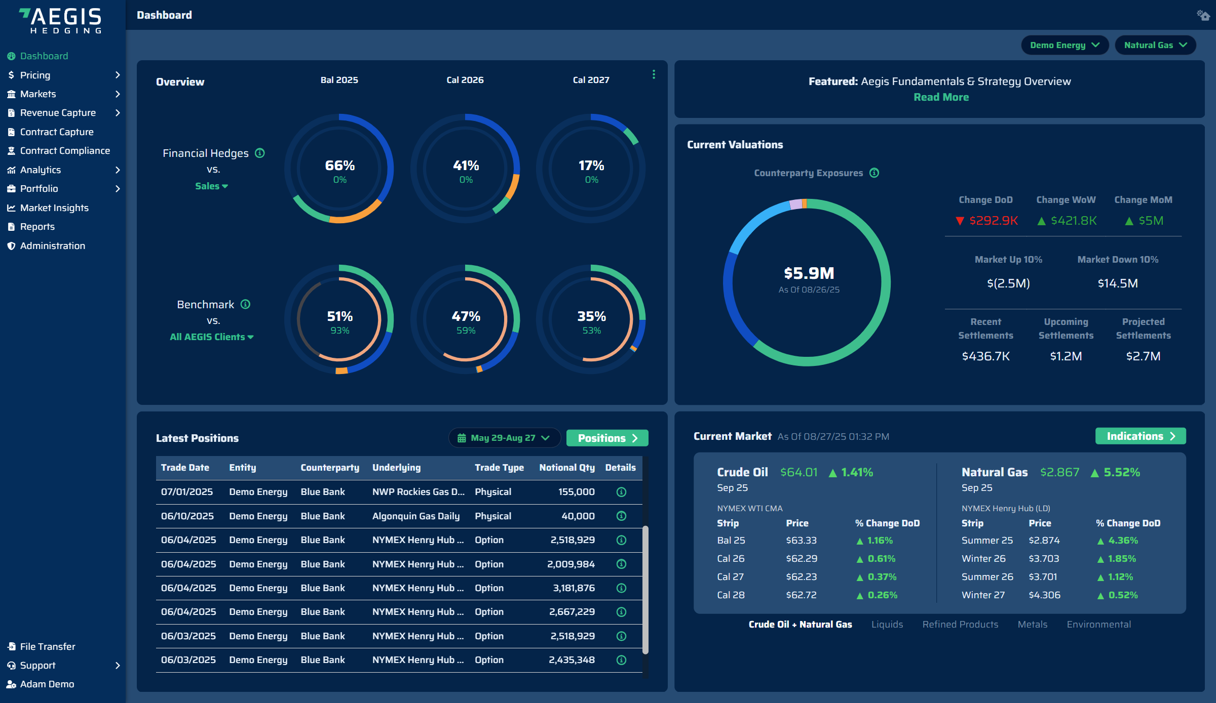Click the info icon beside Financial Hedges
Image resolution: width=1216 pixels, height=703 pixels.
[260, 153]
